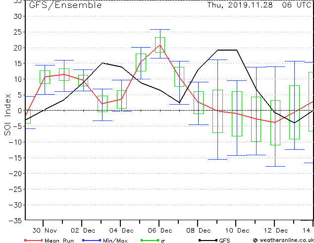Click the green sigma box at 06 Dec

pos(160,45)
